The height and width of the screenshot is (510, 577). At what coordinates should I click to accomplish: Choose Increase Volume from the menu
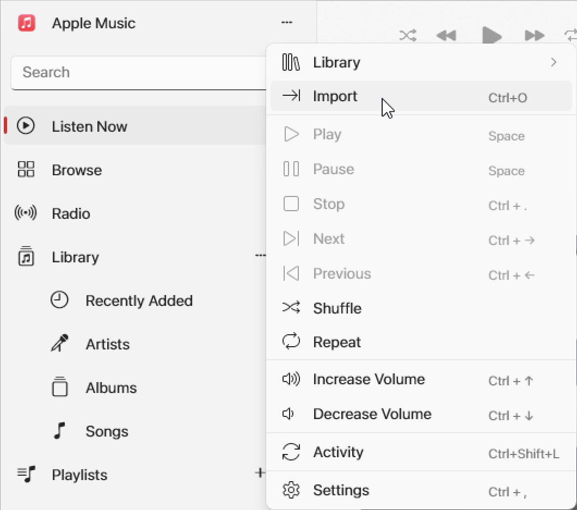pyautogui.click(x=421, y=379)
